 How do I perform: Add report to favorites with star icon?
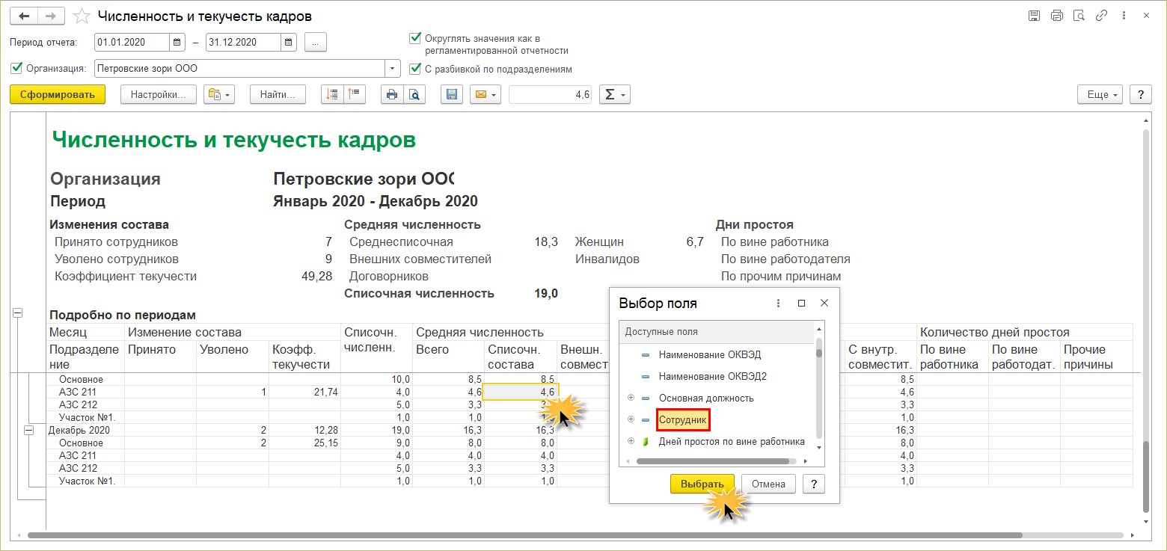tap(83, 16)
